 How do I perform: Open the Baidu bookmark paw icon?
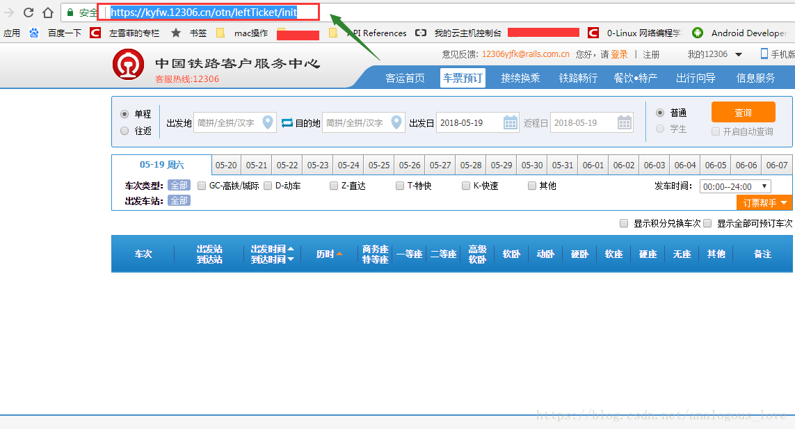[34, 33]
